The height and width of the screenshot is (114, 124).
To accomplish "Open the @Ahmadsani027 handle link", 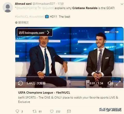I will click(x=43, y=4).
